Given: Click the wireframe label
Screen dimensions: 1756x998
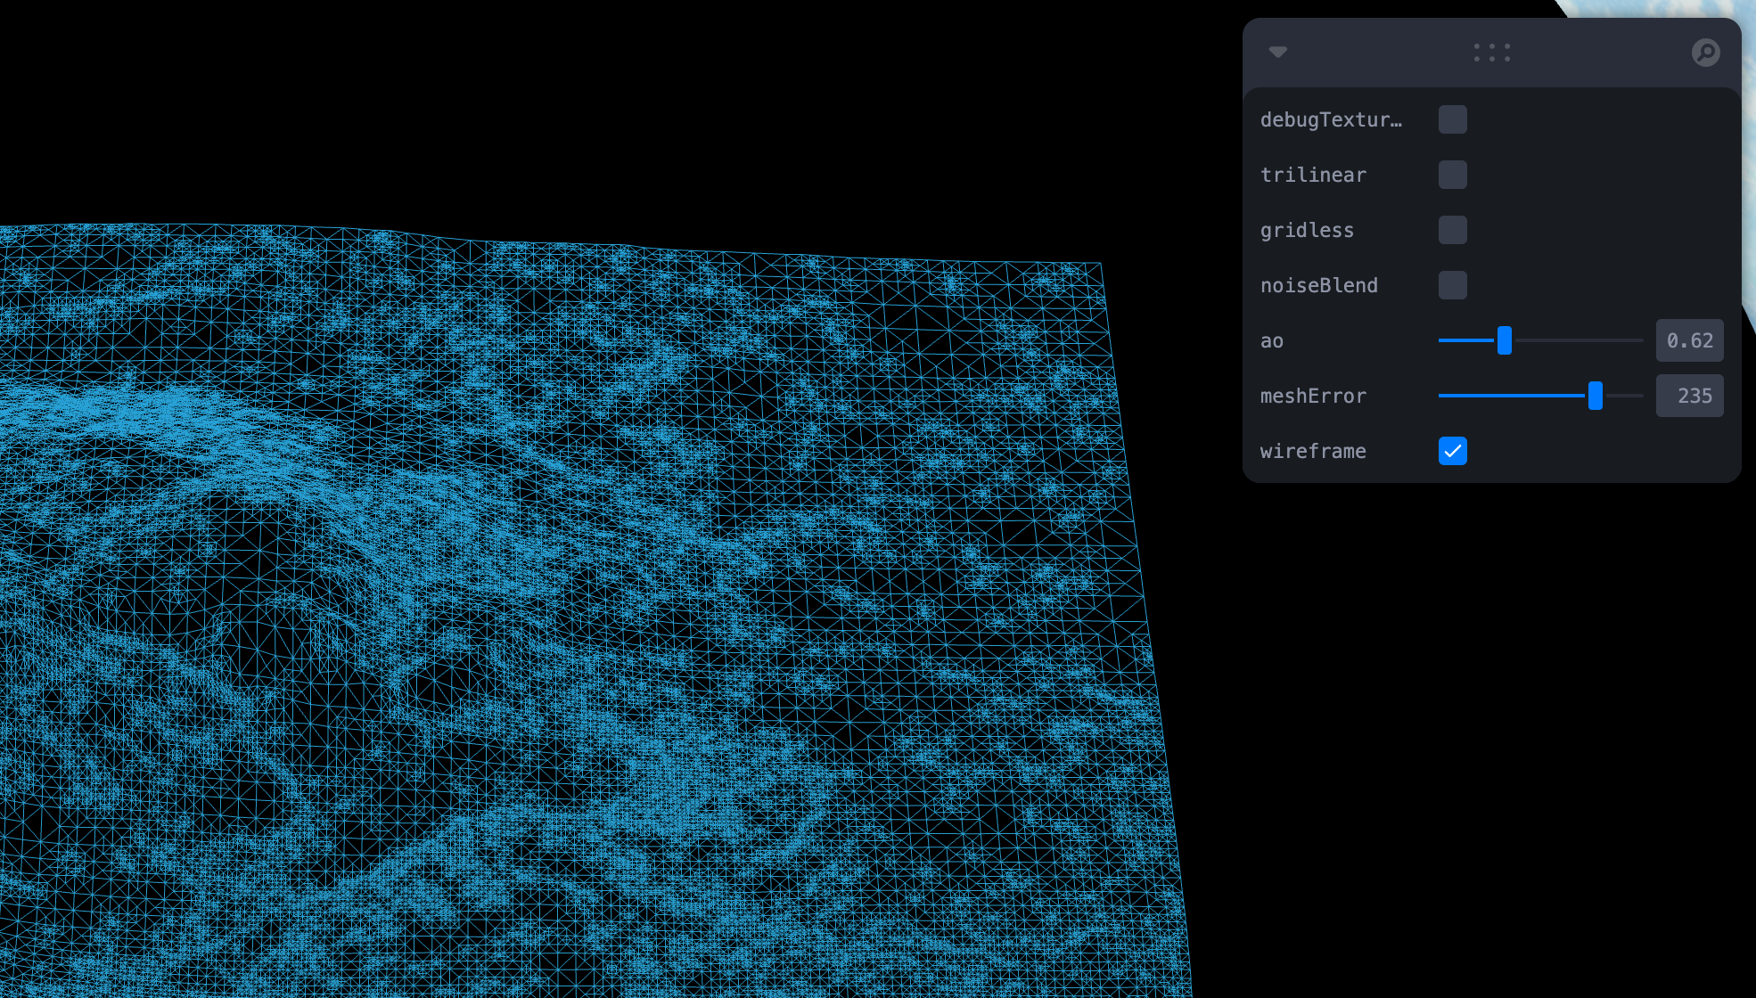Looking at the screenshot, I should pyautogui.click(x=1313, y=451).
